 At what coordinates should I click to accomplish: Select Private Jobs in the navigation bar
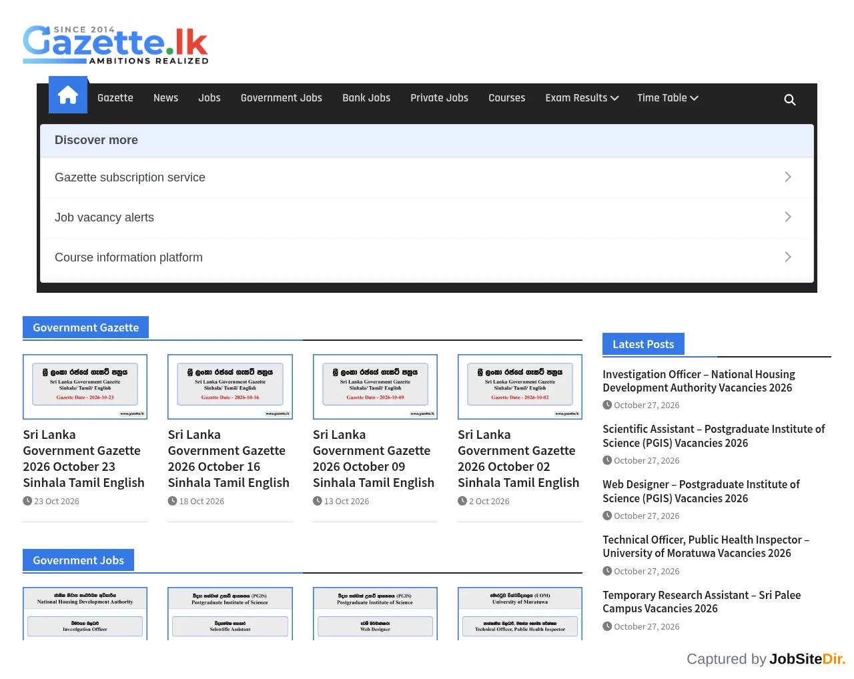439,98
